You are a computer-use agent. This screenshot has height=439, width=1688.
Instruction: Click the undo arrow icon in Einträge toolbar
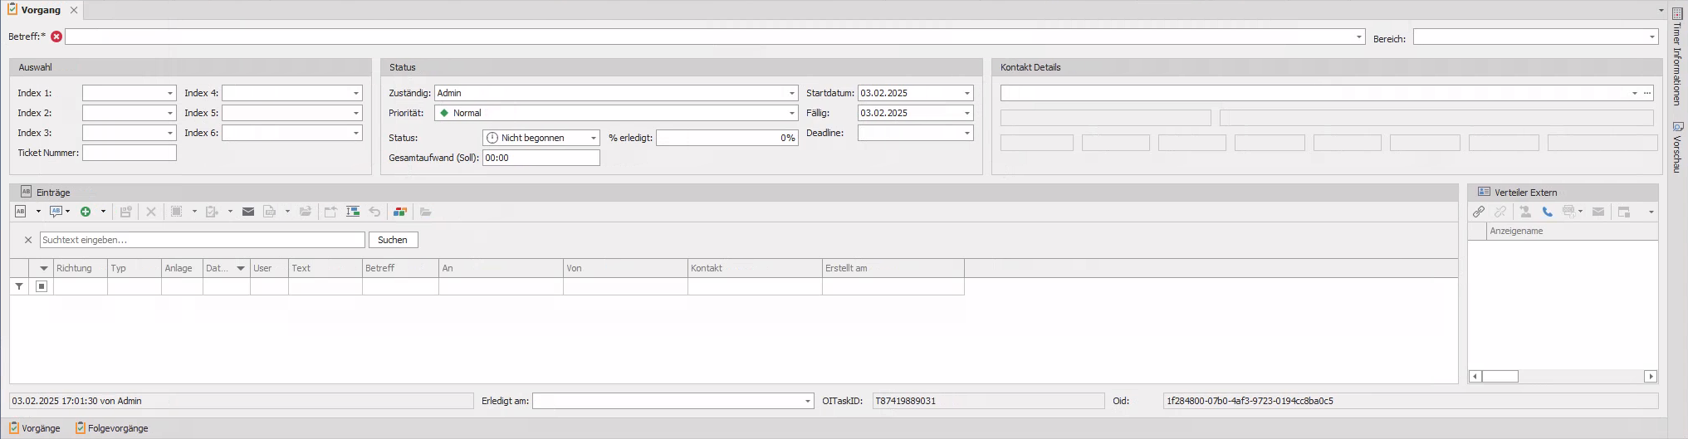pyautogui.click(x=375, y=212)
